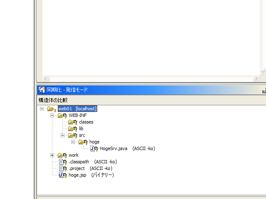Collapse the src folder node
This screenshot has width=266, height=199.
63,136
